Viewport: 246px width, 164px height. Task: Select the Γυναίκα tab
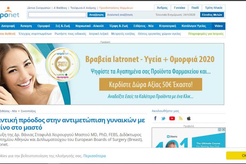(179, 8)
